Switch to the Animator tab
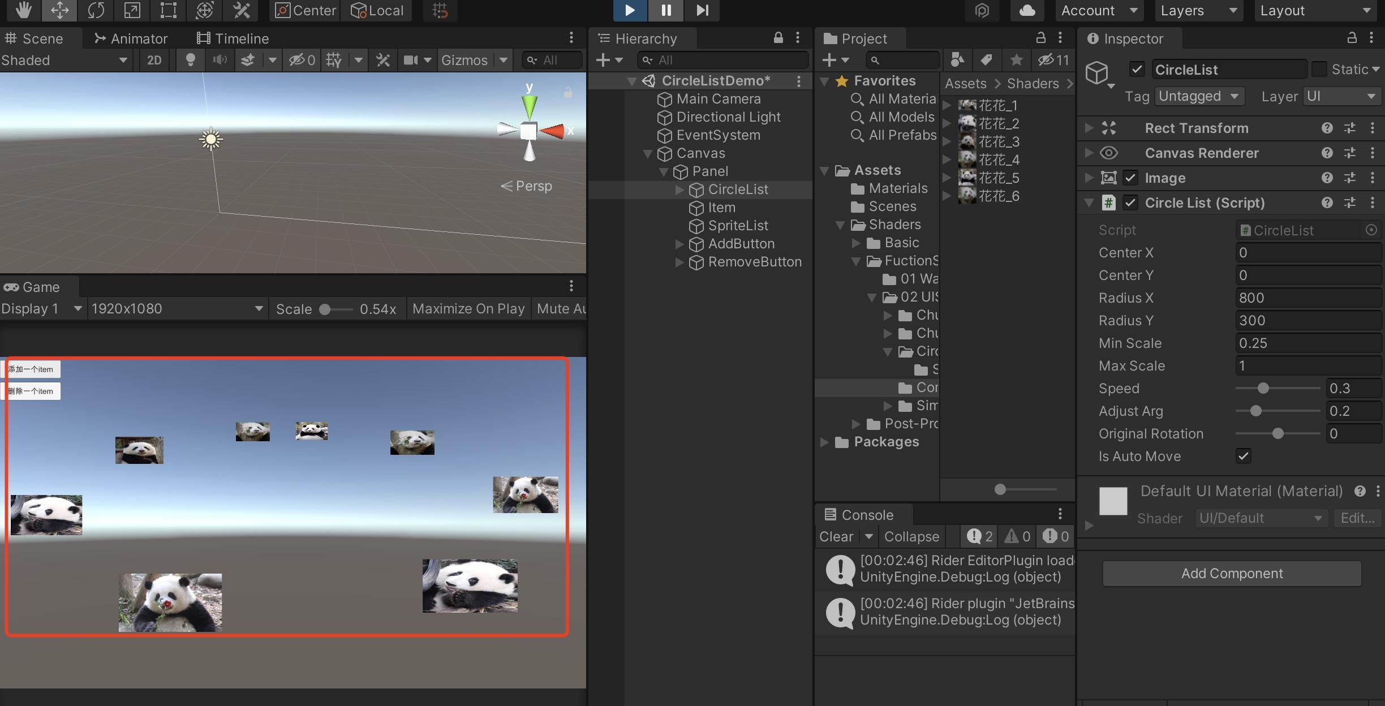Screen dimensions: 1385x706 (131, 38)
